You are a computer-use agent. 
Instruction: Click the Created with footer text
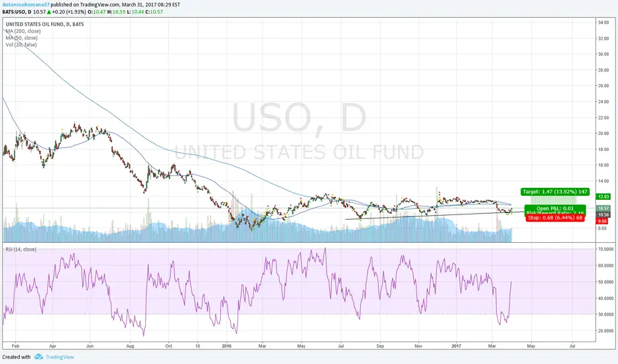point(17,357)
